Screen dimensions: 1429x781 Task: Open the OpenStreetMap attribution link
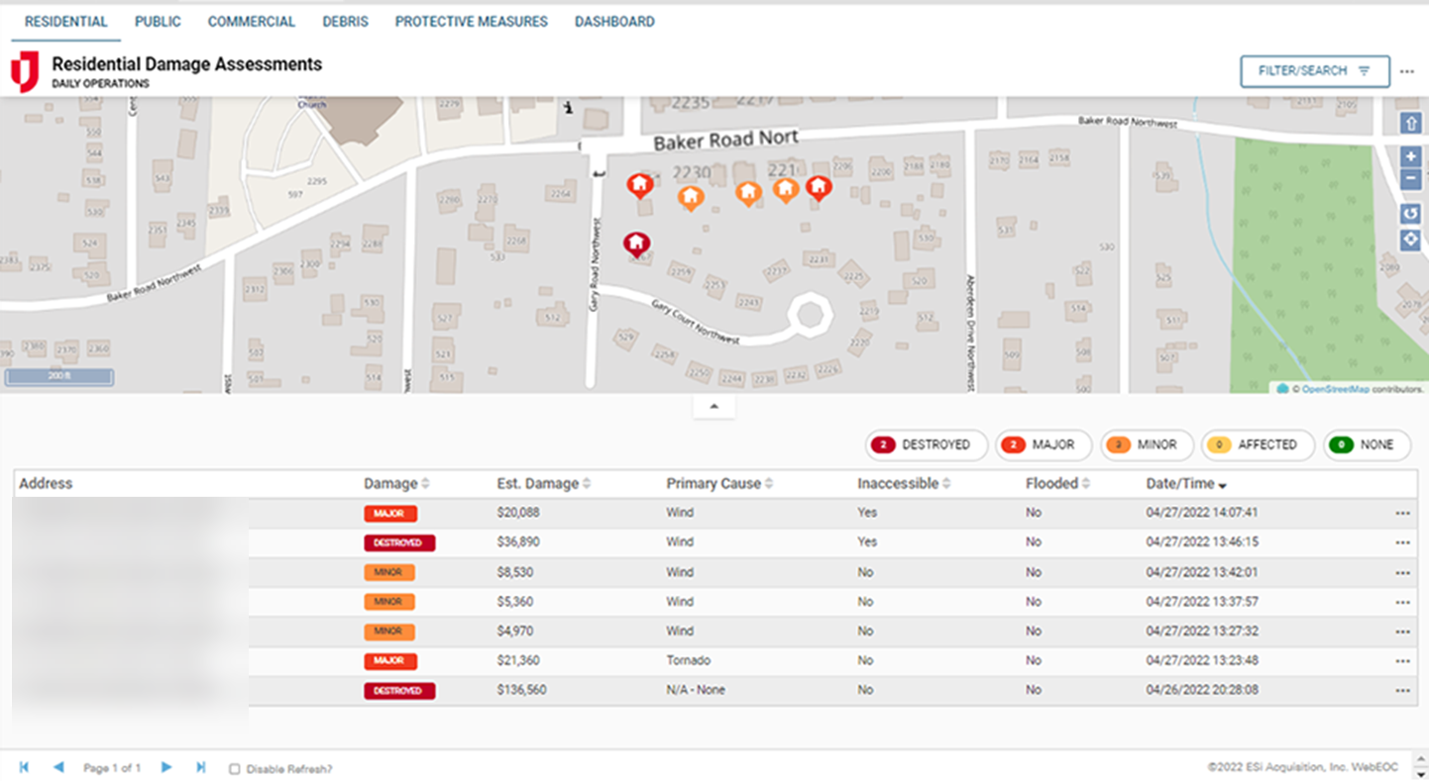click(1335, 389)
